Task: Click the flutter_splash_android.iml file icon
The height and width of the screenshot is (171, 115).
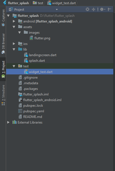Action: tap(20, 100)
